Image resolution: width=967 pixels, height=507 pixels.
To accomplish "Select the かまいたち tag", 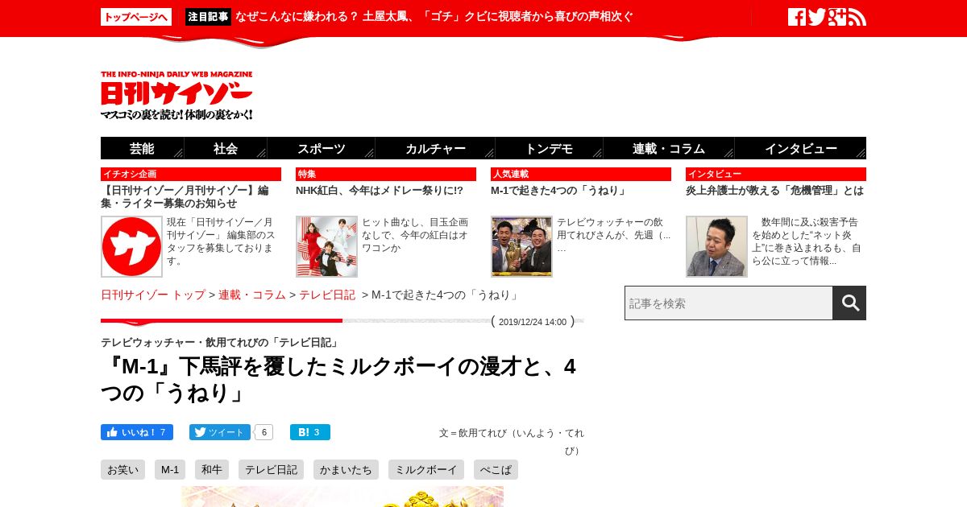I will coord(346,470).
